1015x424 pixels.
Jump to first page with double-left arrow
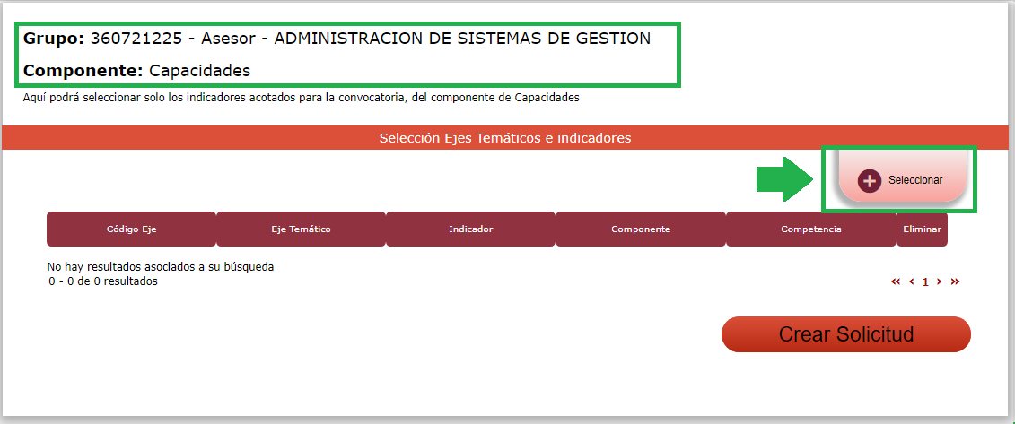pyautogui.click(x=896, y=281)
